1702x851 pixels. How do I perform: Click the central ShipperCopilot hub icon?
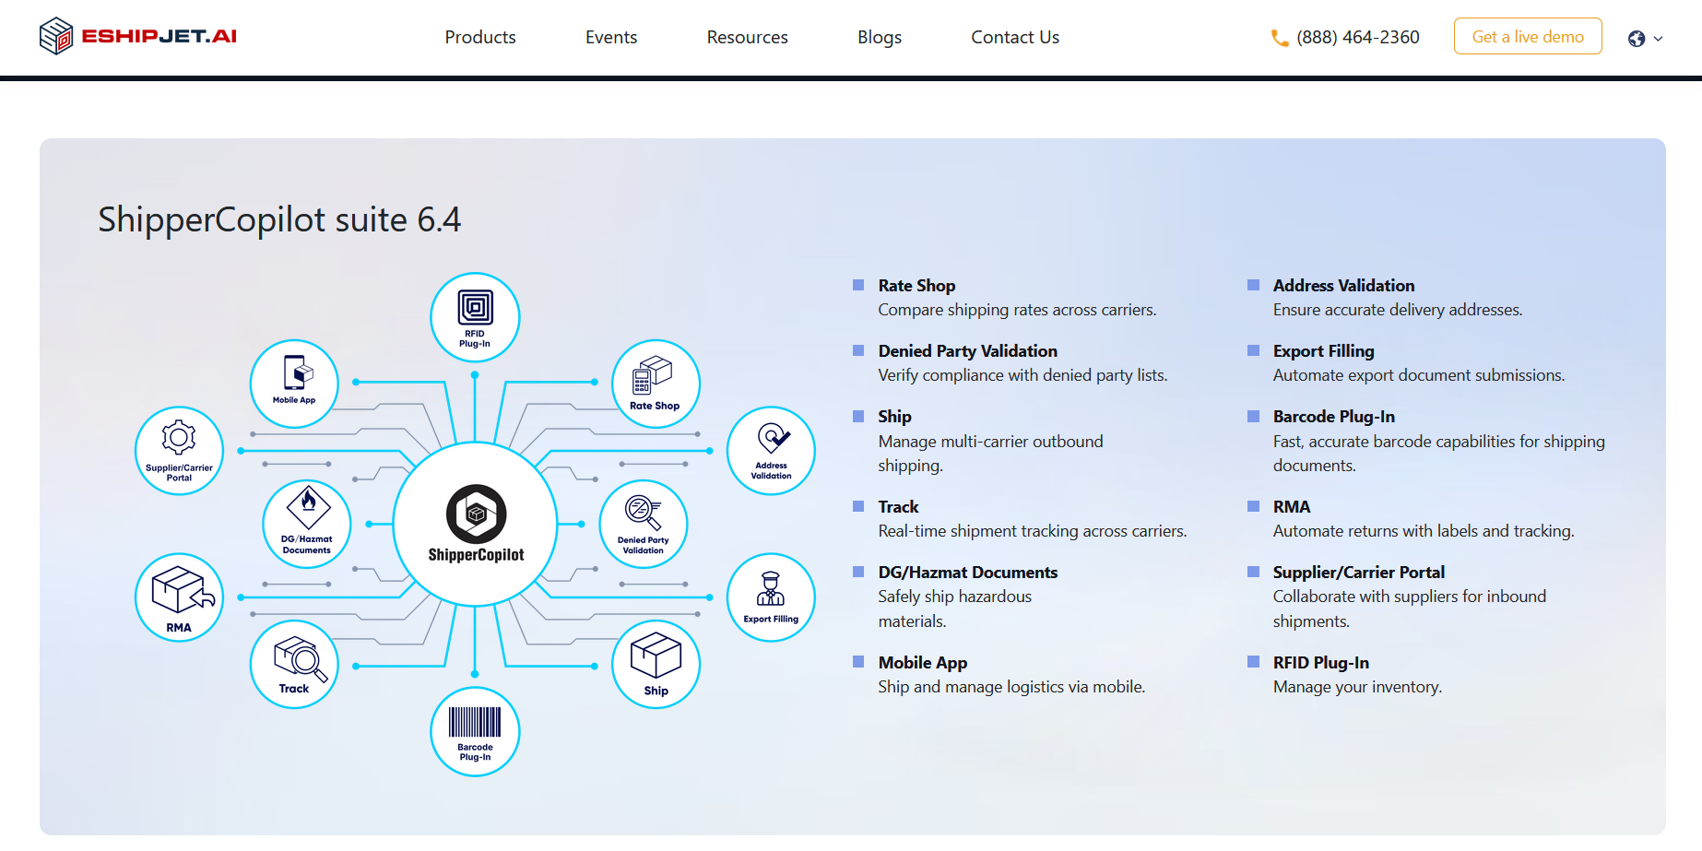point(476,524)
